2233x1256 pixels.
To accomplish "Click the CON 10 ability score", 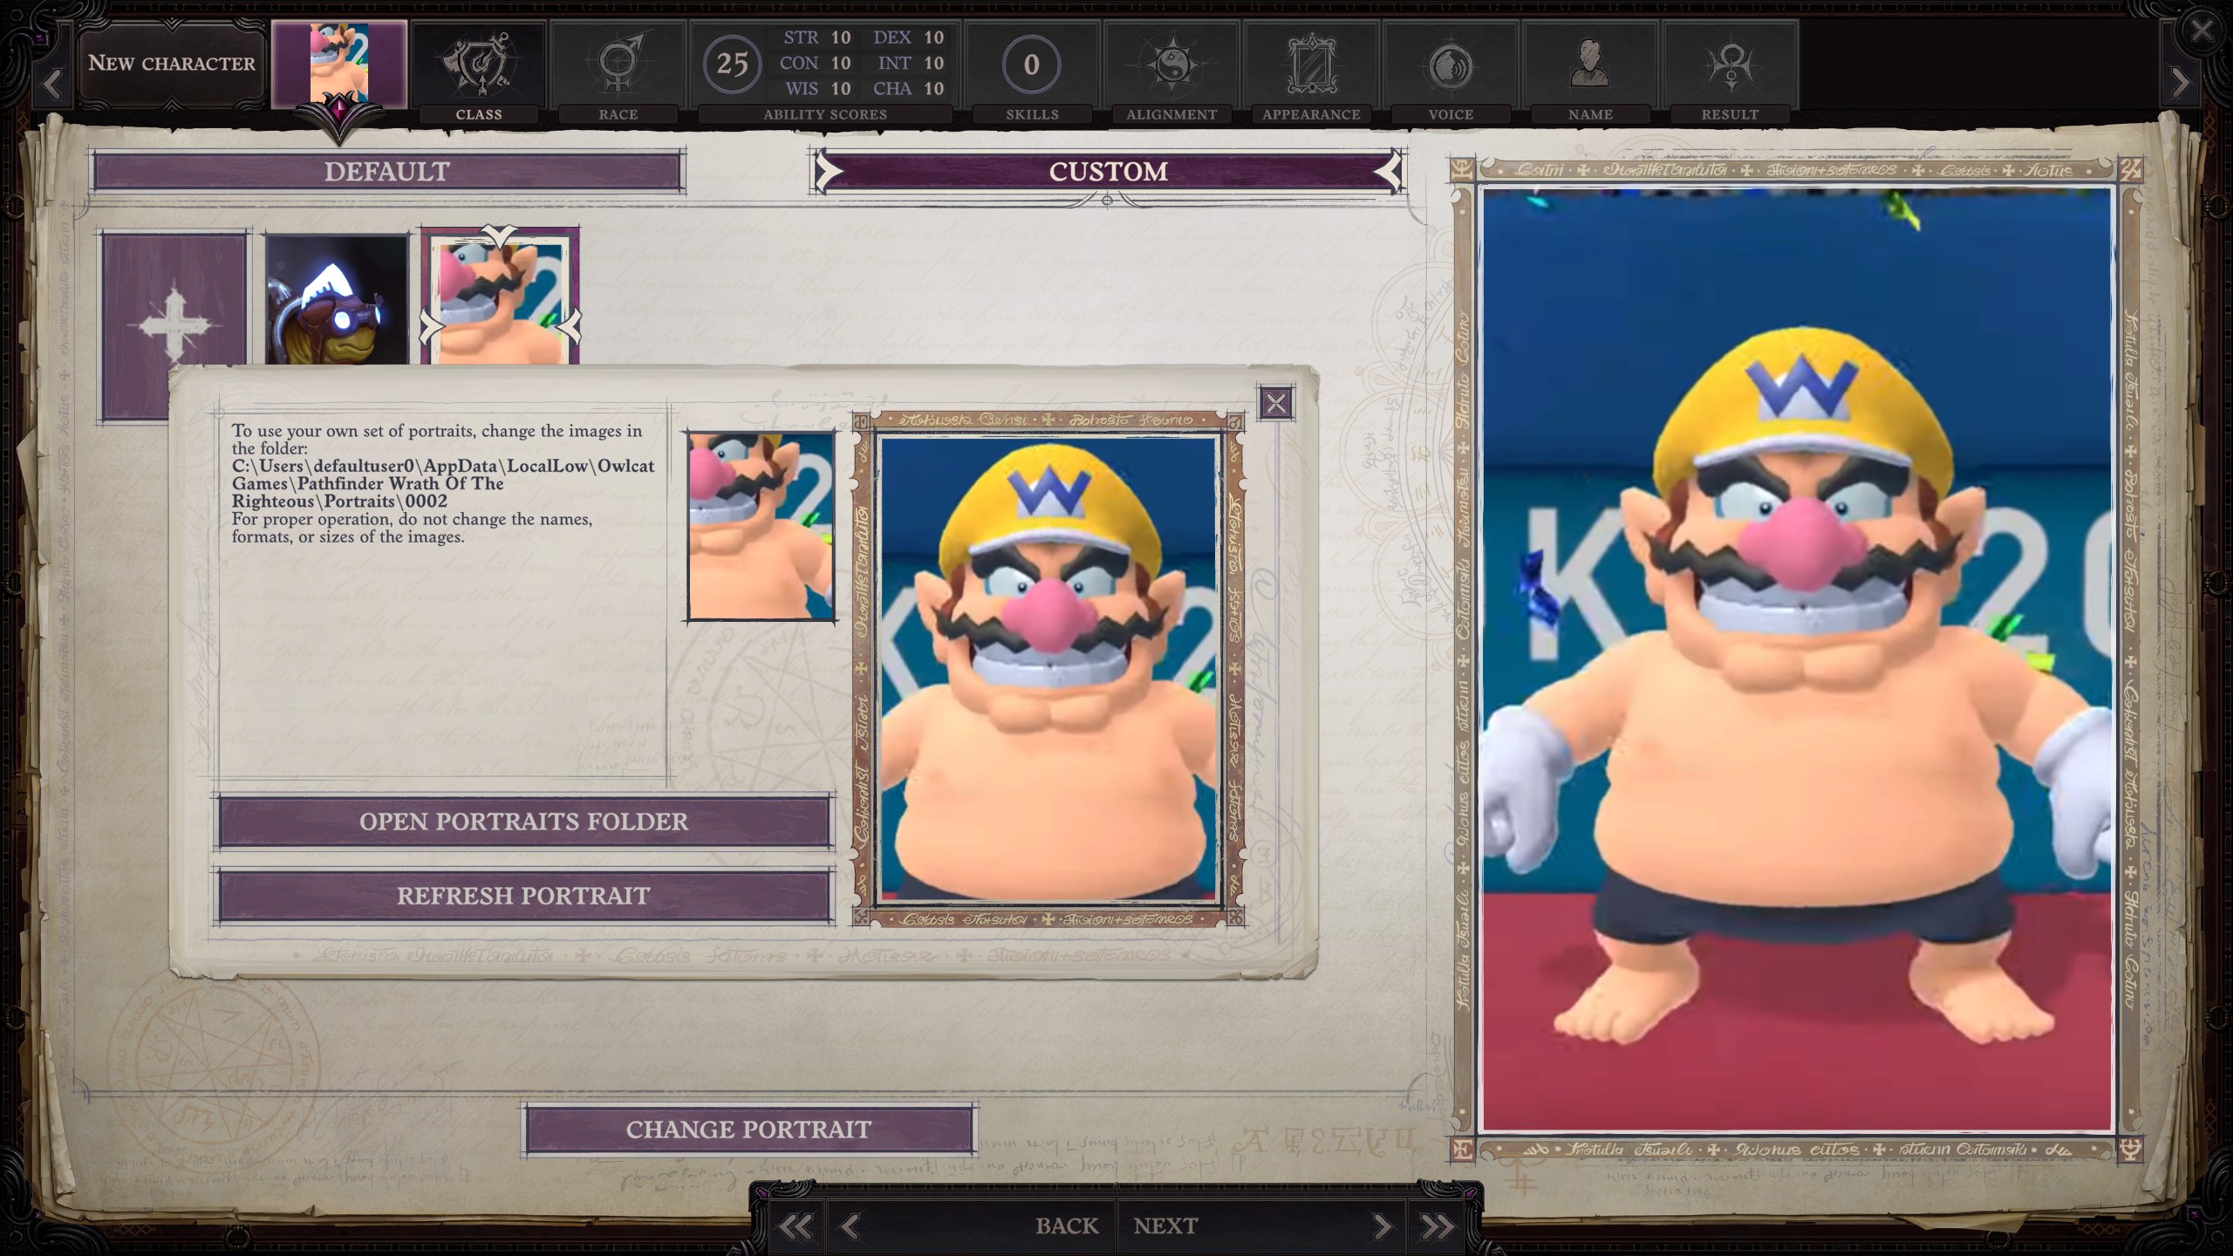I will pos(815,63).
